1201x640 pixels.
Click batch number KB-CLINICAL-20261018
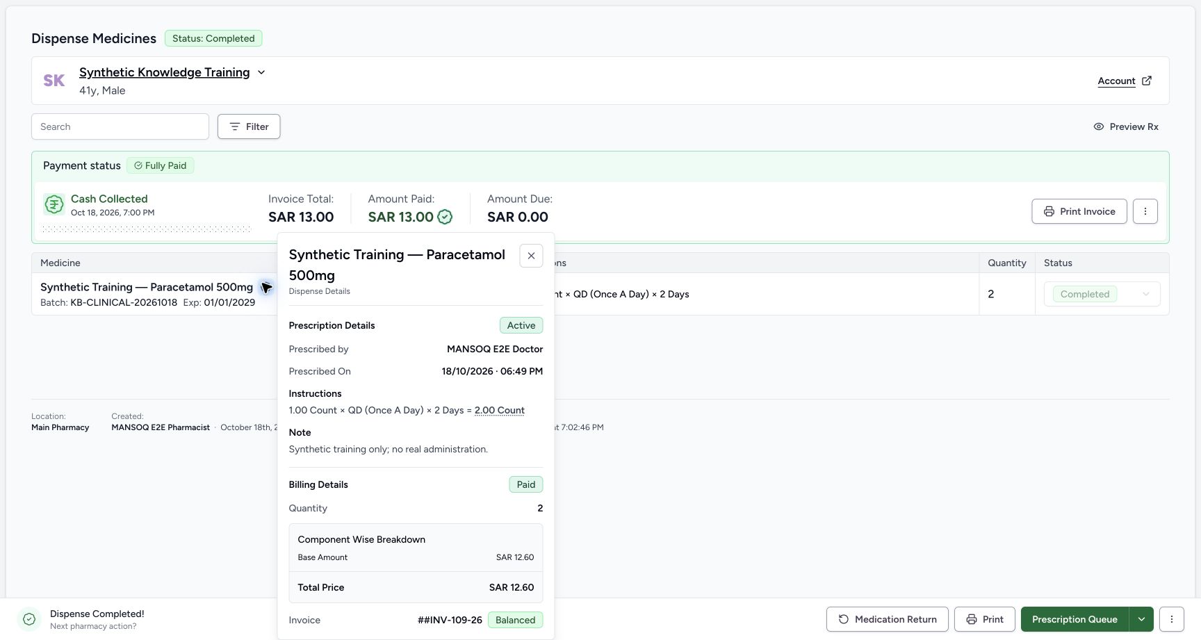(x=124, y=302)
